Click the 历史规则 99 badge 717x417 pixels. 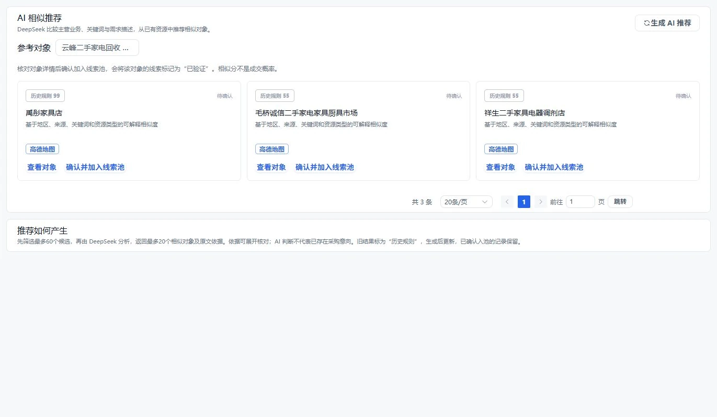pos(45,96)
